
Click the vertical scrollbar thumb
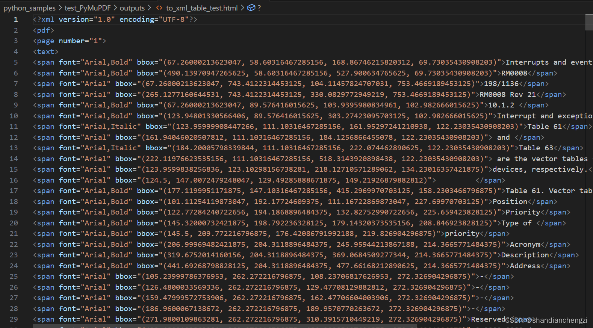[589, 22]
